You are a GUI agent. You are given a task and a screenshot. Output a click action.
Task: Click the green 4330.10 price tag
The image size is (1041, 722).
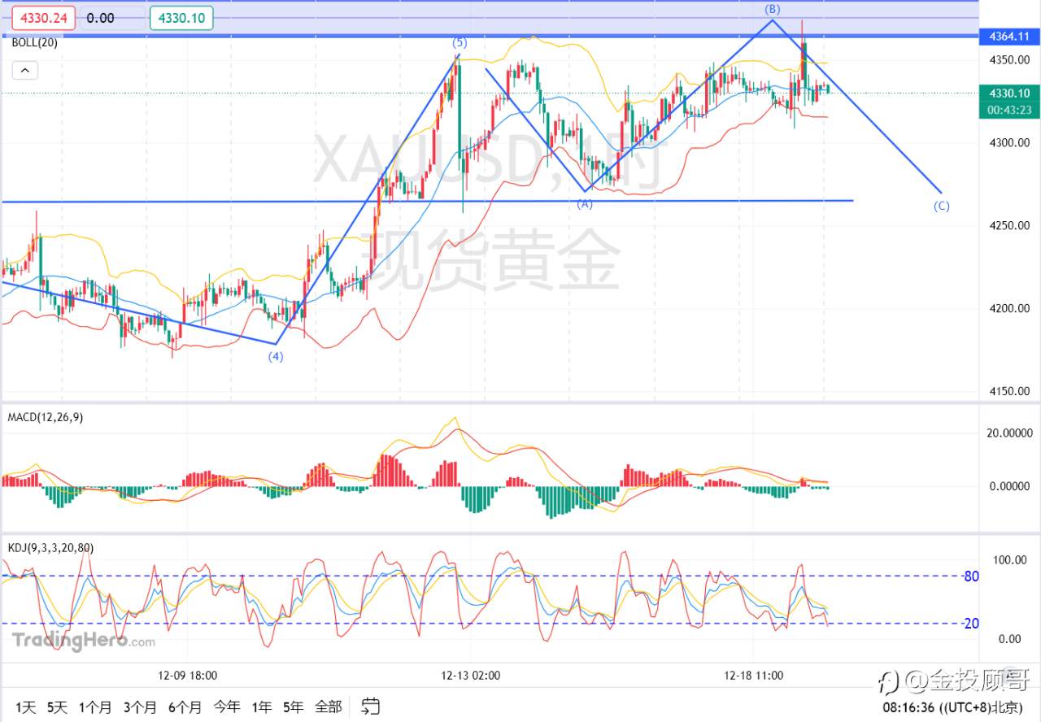[x=181, y=17]
